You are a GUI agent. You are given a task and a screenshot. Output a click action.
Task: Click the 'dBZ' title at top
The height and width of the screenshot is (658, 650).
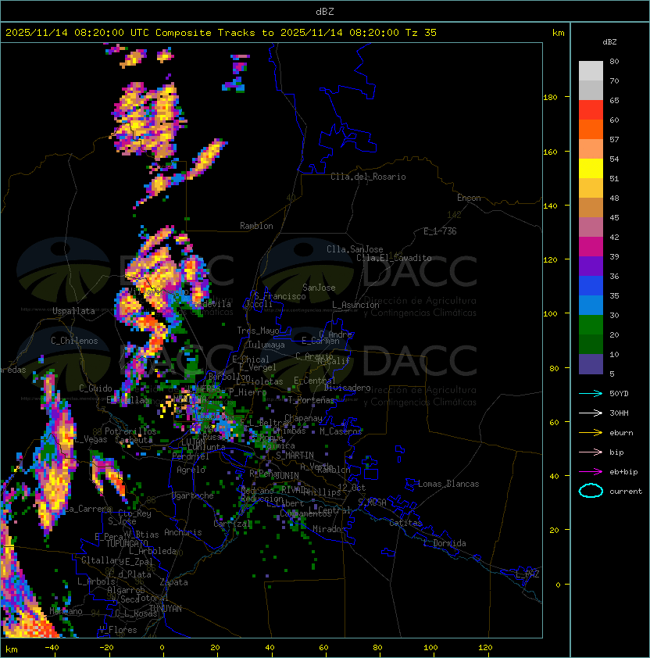tap(325, 12)
